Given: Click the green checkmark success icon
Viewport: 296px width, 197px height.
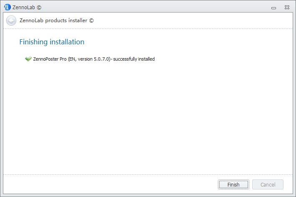Looking at the screenshot, I should (28, 59).
